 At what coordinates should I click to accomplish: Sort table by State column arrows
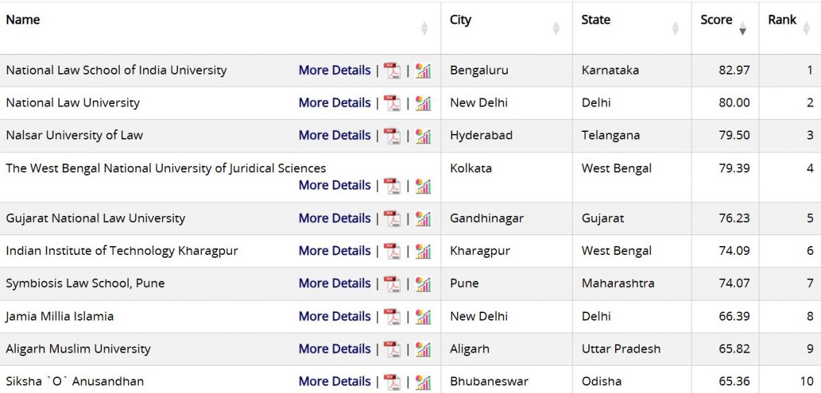[x=675, y=28]
